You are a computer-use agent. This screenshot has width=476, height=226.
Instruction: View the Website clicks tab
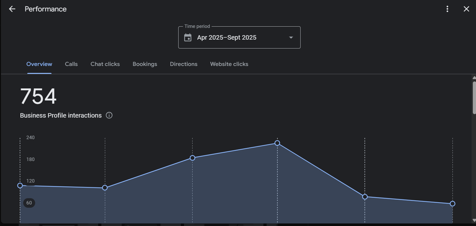click(x=229, y=64)
